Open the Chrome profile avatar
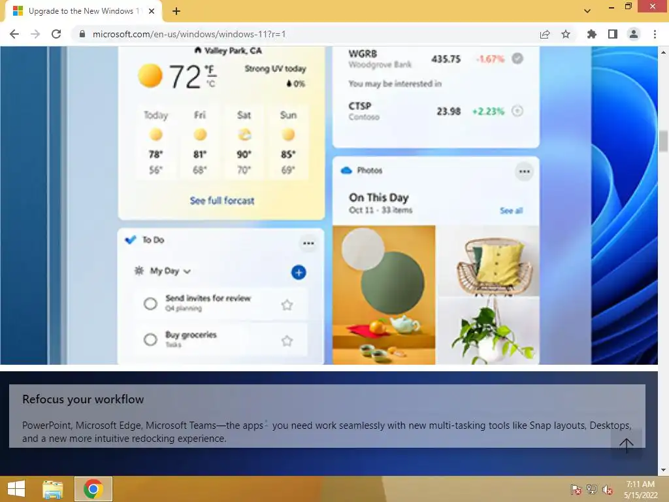The width and height of the screenshot is (669, 502). click(x=634, y=34)
